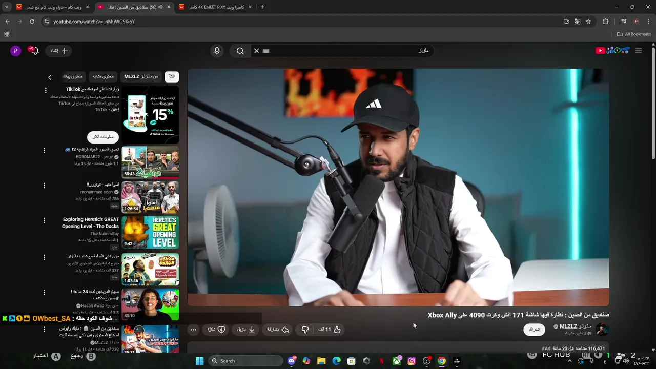Select the 'من ملزلز MLZLZ' filter chip
Screen dimensions: 656x369
click(x=141, y=76)
